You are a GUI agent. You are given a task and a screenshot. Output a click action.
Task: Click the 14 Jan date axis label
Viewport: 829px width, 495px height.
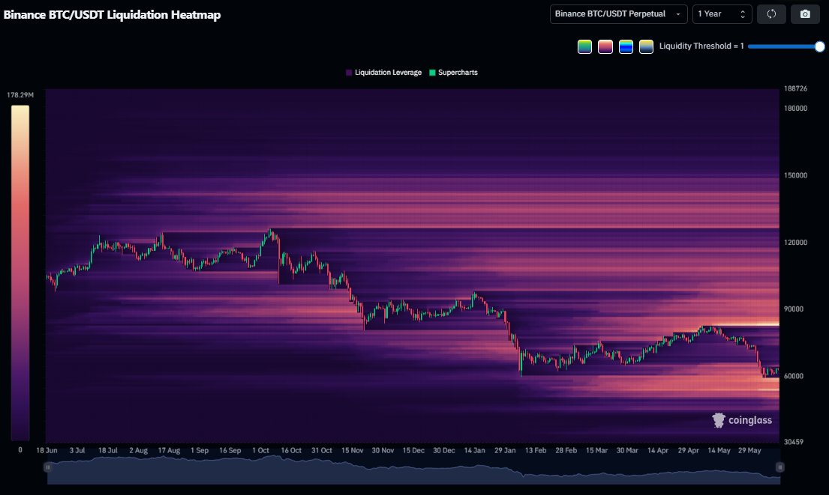click(474, 450)
